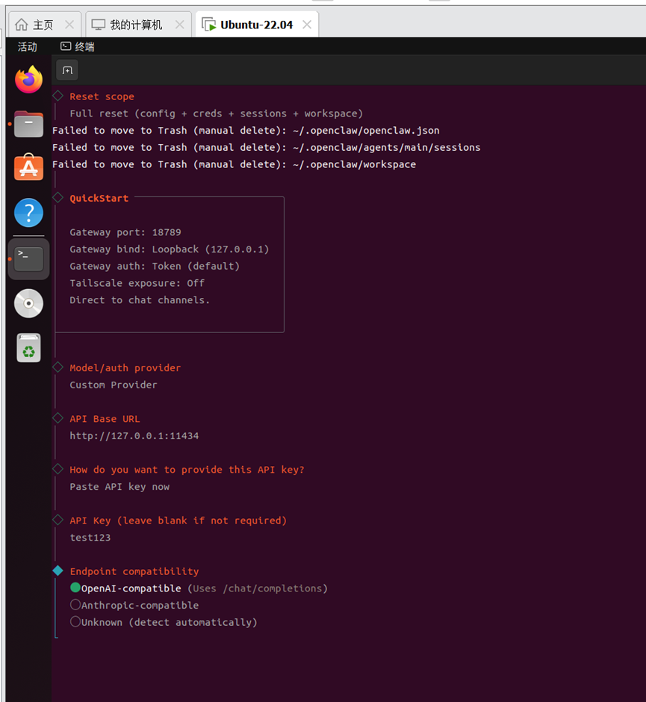Click the test123 API key value
Viewport: 646px width, 702px height.
pos(90,538)
